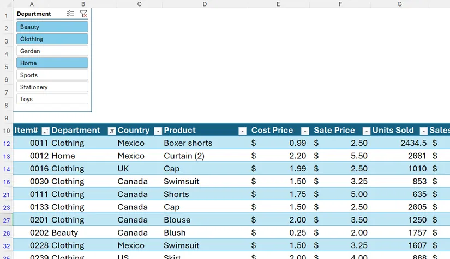
Task: Toggle the Stationery slicer item
Action: point(52,87)
